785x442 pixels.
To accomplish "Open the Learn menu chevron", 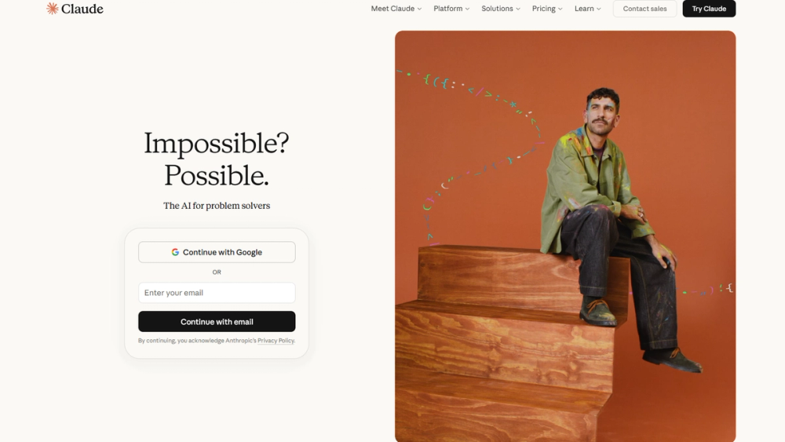I will point(599,9).
